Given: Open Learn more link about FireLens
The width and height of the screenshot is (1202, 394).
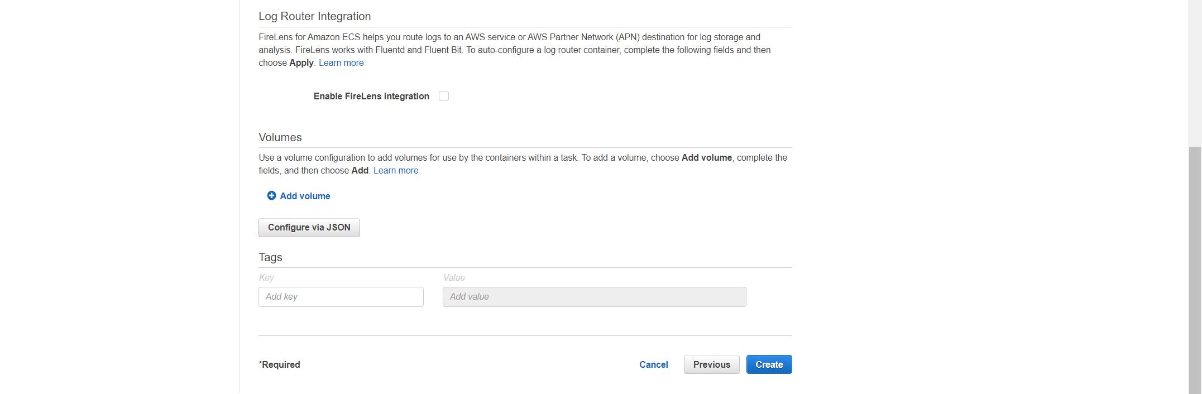Looking at the screenshot, I should click(x=341, y=63).
